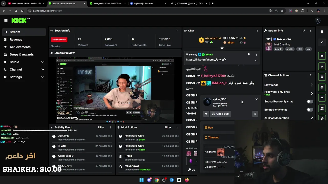Click info icon in right rail
The height and width of the screenshot is (184, 328).
point(322,32)
